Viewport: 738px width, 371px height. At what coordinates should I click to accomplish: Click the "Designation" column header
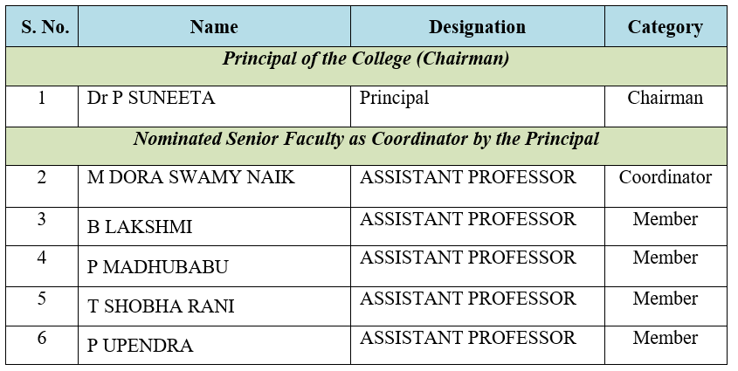click(477, 27)
